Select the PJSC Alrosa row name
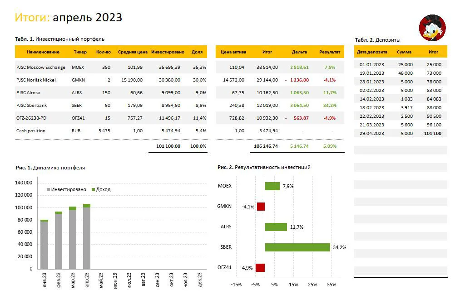 (x=28, y=93)
